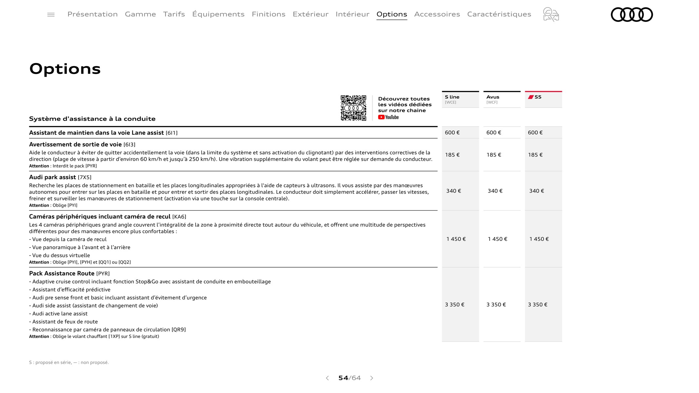Open the Équipements tab
The width and height of the screenshot is (699, 393).
[218, 14]
